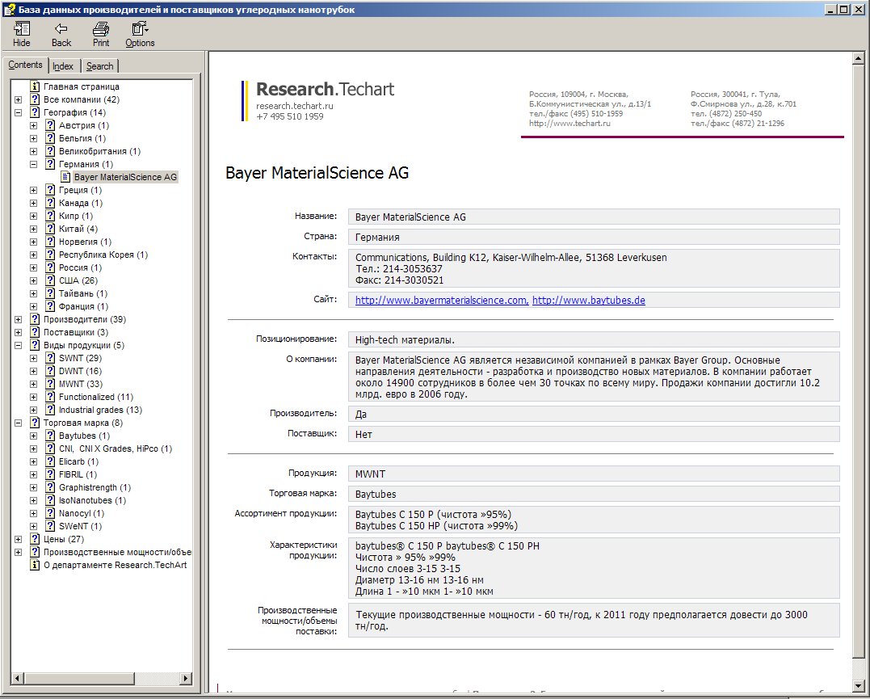
Task: Click the SWNT (29) topic icon
Action: click(x=51, y=358)
